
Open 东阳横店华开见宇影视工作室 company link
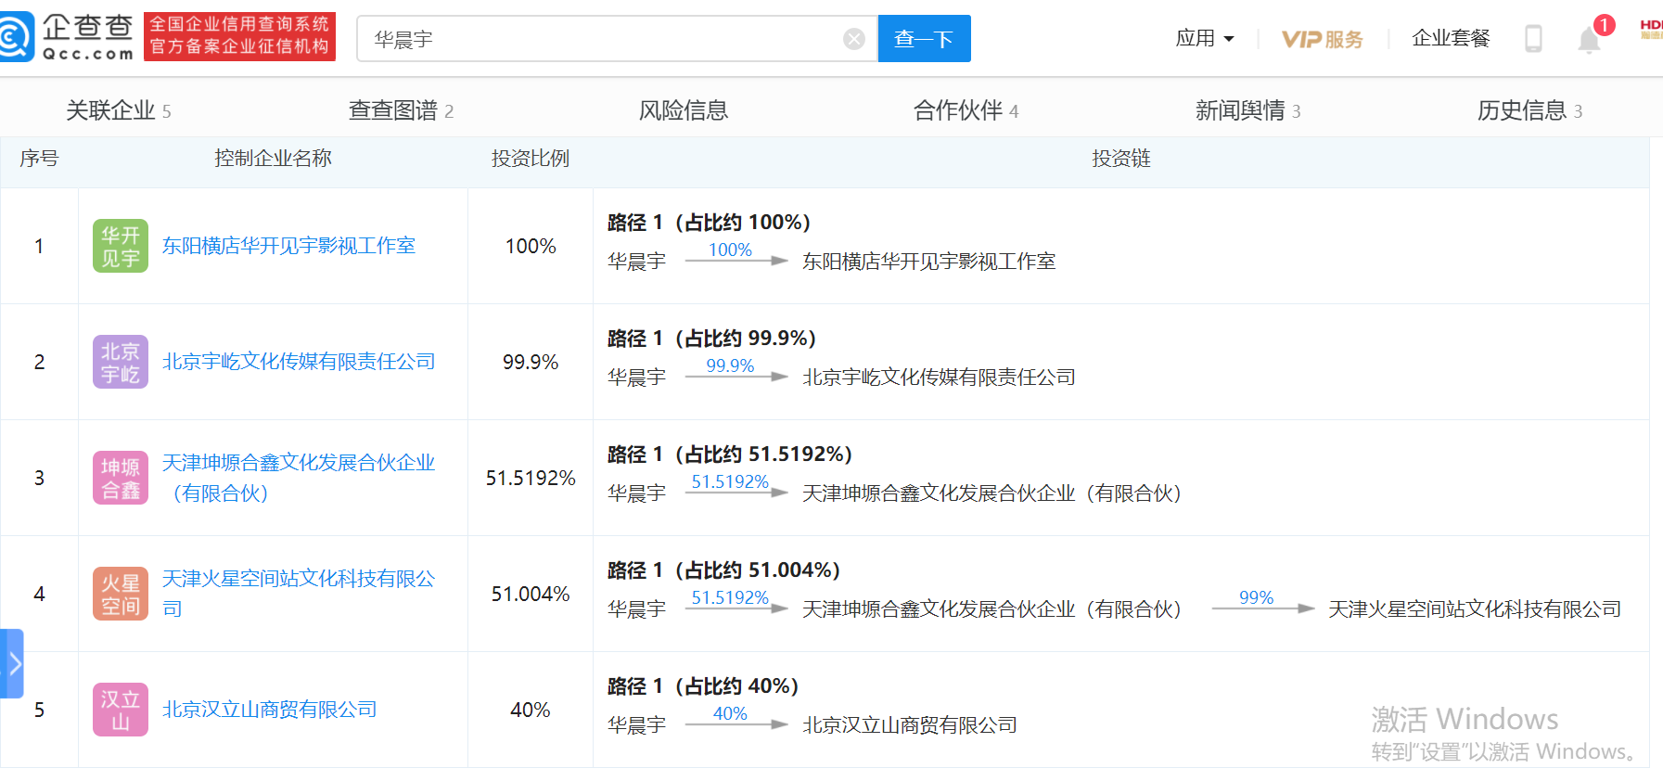tap(288, 246)
